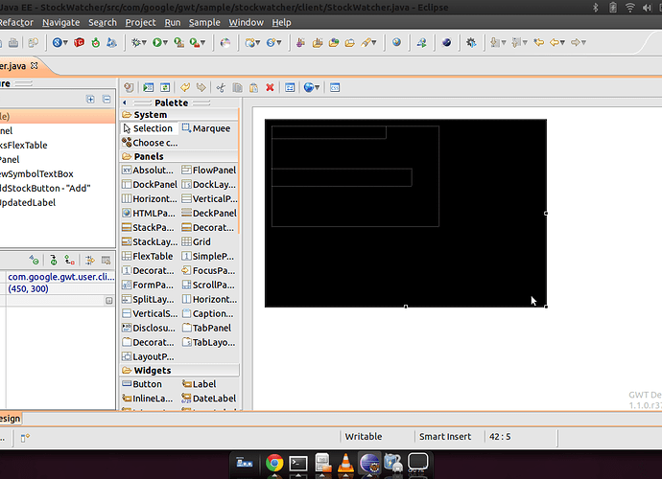Viewport: 662px width, 479px height.
Task: Click the Print icon in main toolbar
Action: coord(13,42)
